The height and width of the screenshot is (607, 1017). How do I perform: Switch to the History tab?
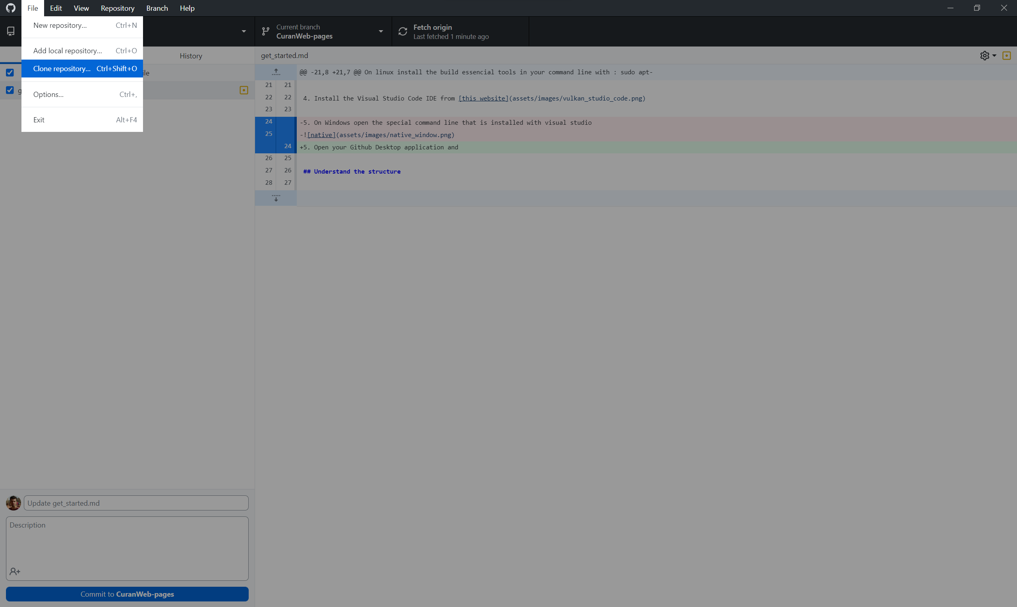tap(191, 56)
